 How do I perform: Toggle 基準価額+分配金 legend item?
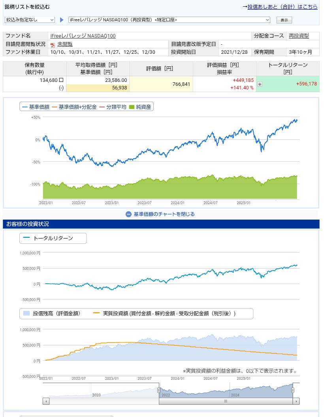[x=77, y=107]
